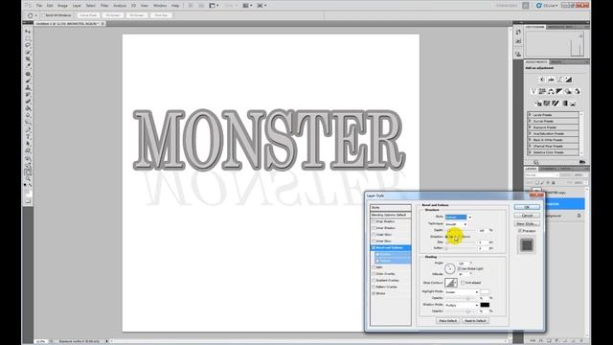Add a Color Balance adjustment layer
This screenshot has width=613, height=345.
click(x=551, y=92)
